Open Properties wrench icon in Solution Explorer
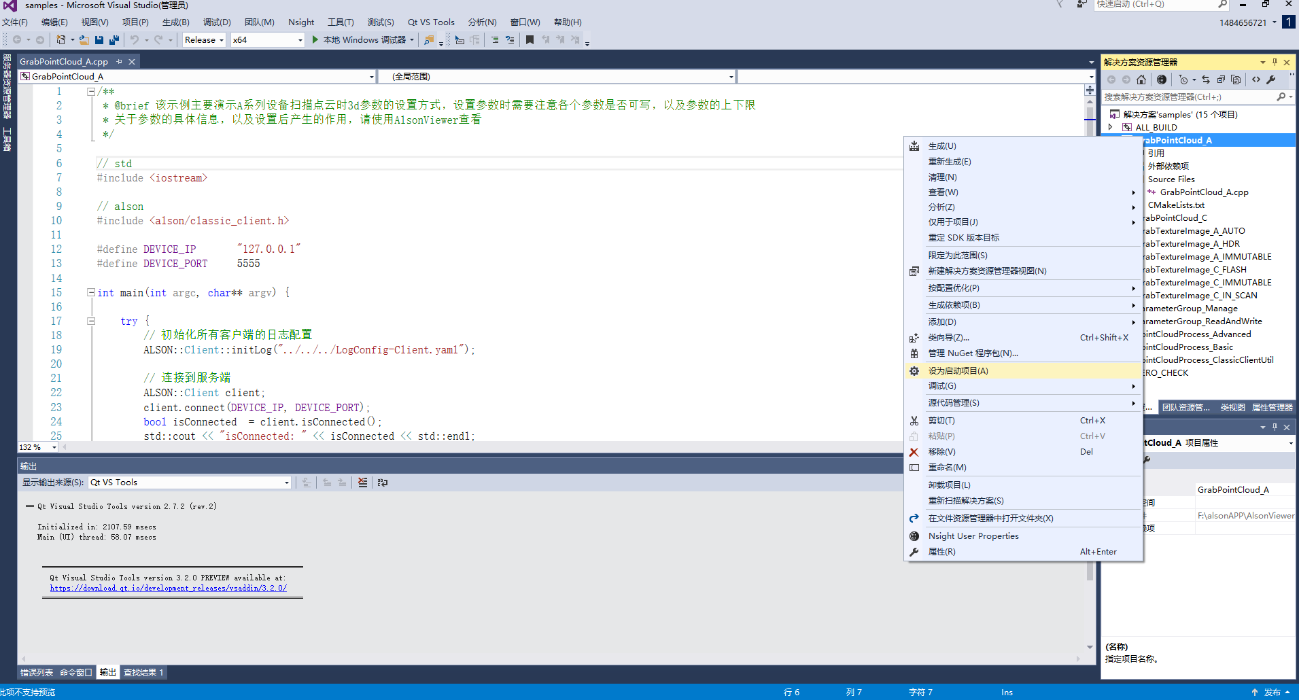Viewport: 1299px width, 700px height. tap(1270, 80)
